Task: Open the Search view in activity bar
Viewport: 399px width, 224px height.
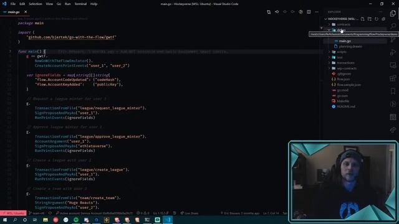Action: [393, 26]
